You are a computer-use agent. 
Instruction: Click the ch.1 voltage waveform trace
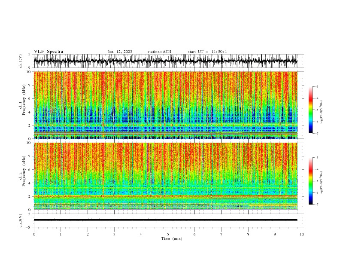[165, 61]
